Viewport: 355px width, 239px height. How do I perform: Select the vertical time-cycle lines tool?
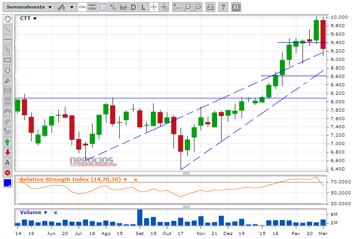point(8,91)
